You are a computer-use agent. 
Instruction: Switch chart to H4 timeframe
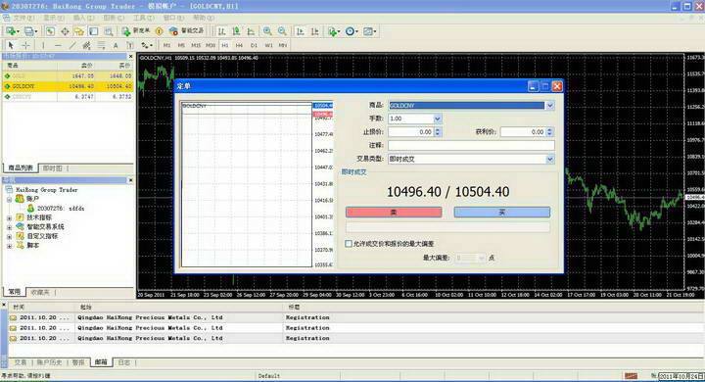[239, 45]
